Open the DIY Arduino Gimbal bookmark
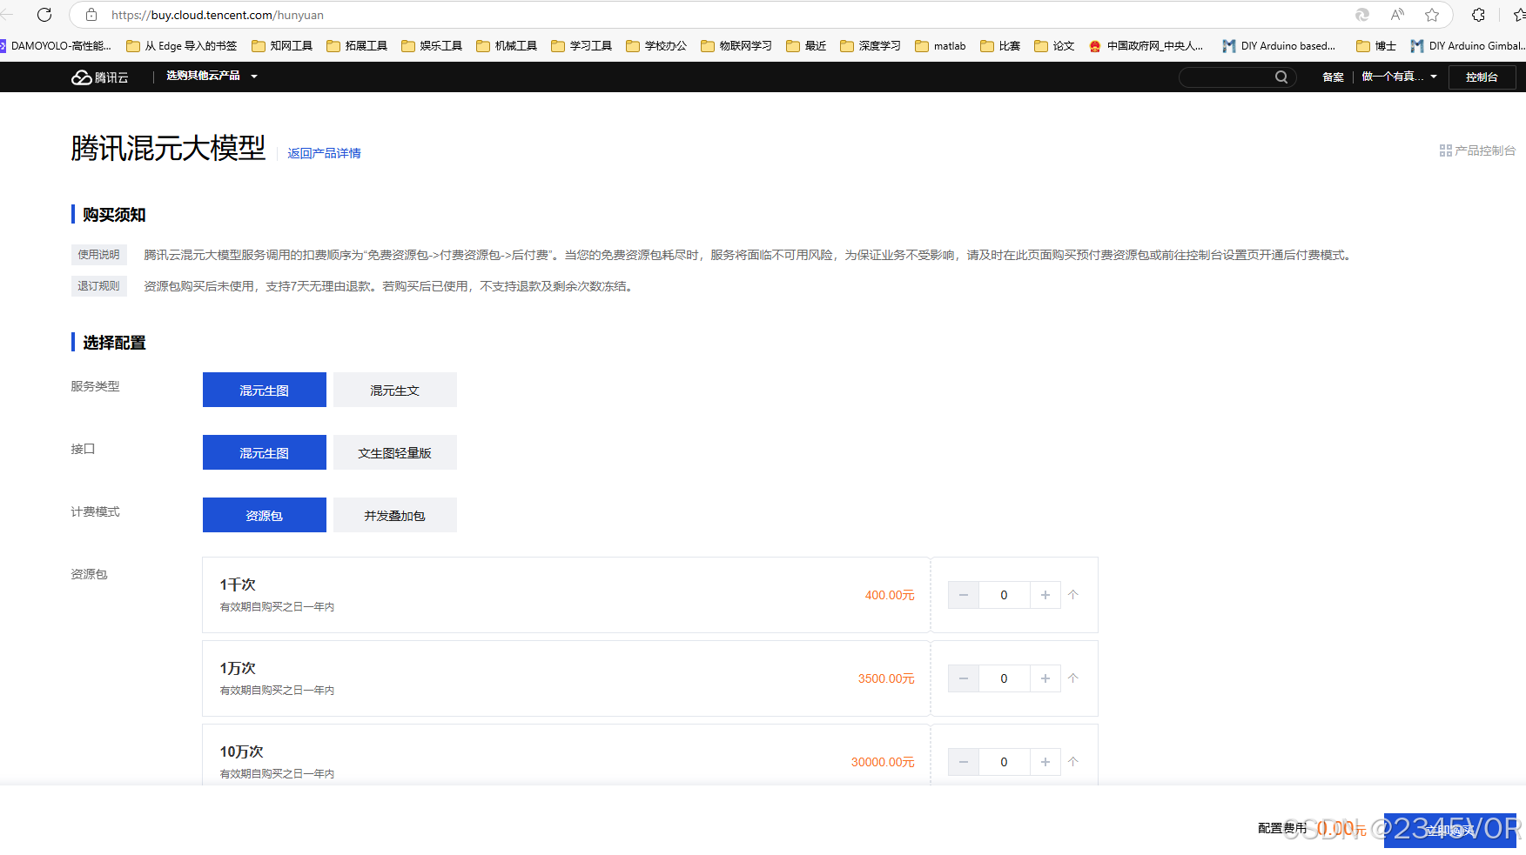This screenshot has width=1526, height=855. click(1468, 46)
